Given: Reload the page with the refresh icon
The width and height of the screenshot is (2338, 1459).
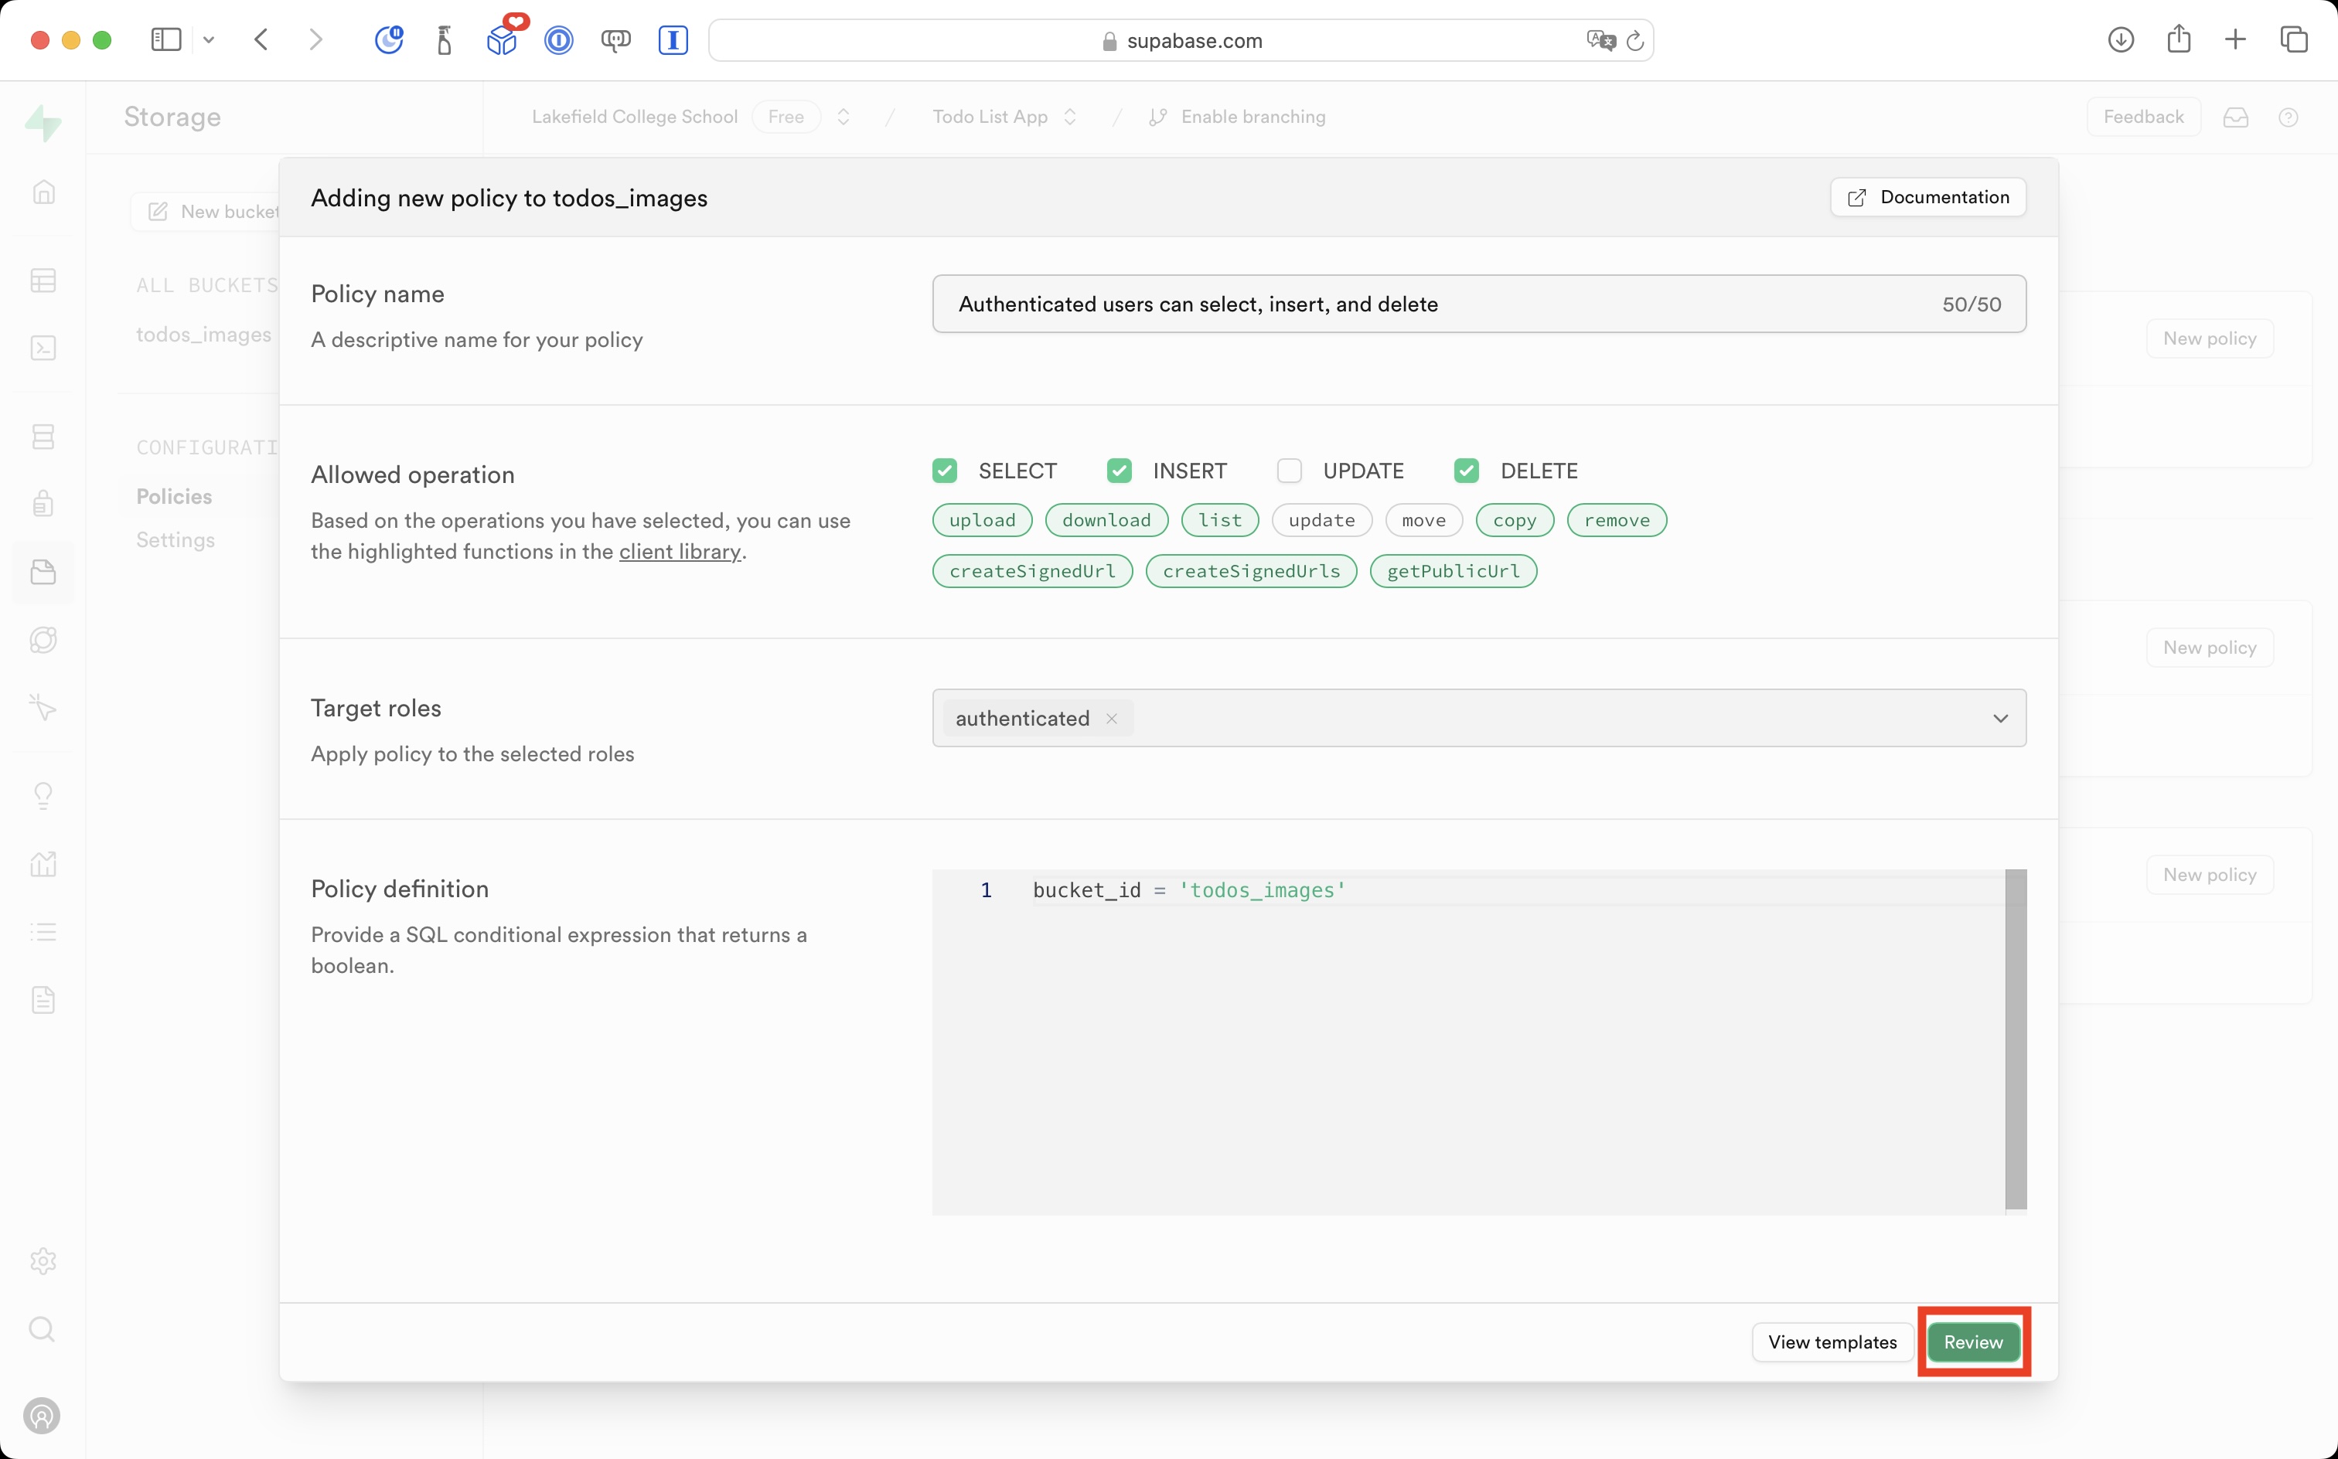Looking at the screenshot, I should tap(1635, 40).
